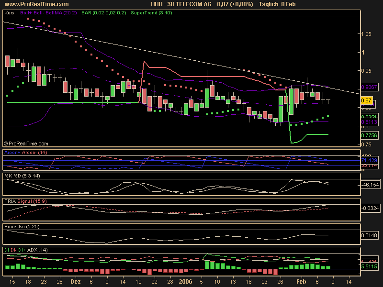Click the -46,154 stochastic value tag
This screenshot has width=383, height=287.
coord(370,185)
